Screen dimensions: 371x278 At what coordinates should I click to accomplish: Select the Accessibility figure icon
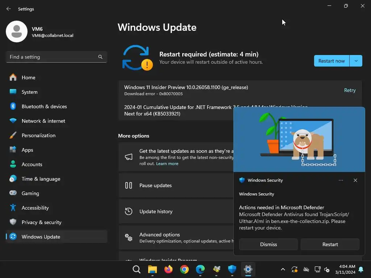[13, 207]
